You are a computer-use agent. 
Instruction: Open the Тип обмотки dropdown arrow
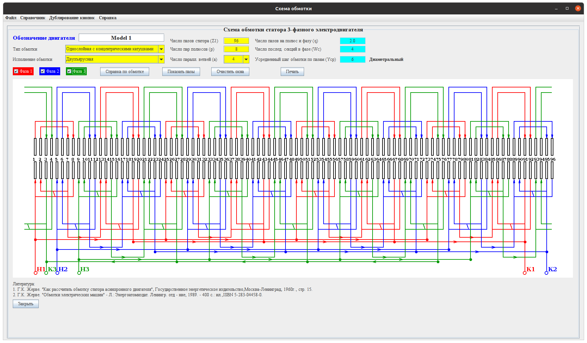point(161,49)
